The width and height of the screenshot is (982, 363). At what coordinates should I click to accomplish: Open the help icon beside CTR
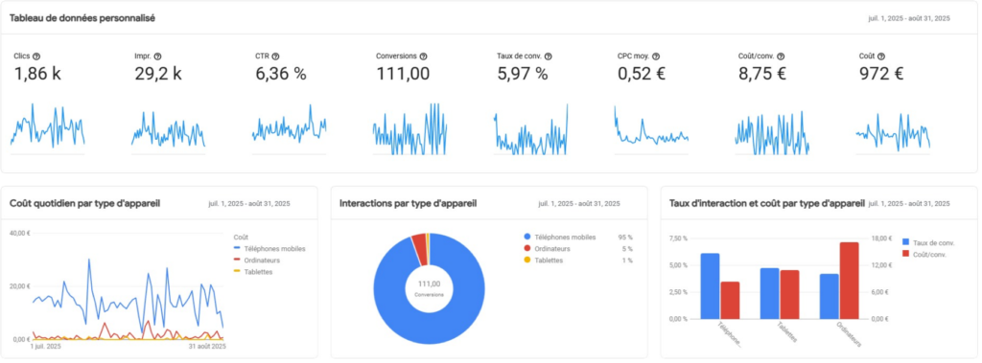[x=275, y=57]
